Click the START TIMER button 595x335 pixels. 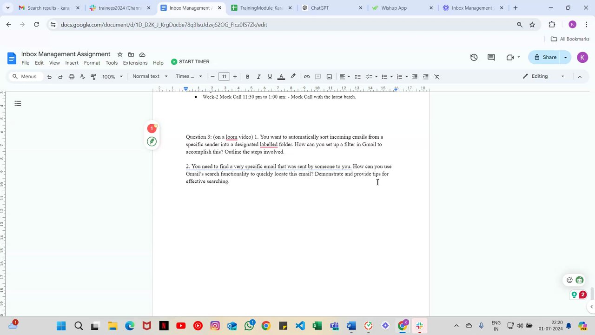[190, 61]
